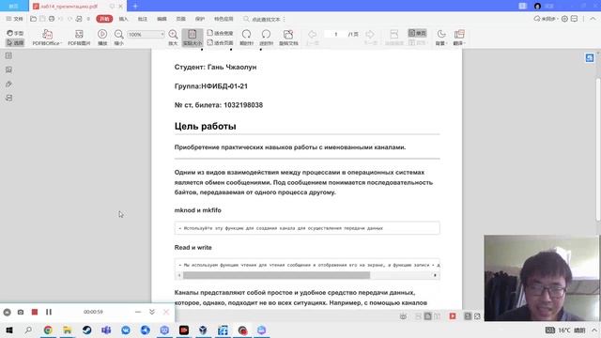Open PDF to Office converter
Image resolution: width=601 pixels, height=338 pixels.
click(x=47, y=38)
